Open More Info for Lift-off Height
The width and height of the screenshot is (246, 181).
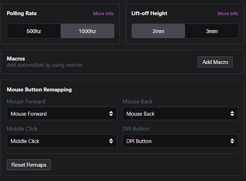click(228, 13)
